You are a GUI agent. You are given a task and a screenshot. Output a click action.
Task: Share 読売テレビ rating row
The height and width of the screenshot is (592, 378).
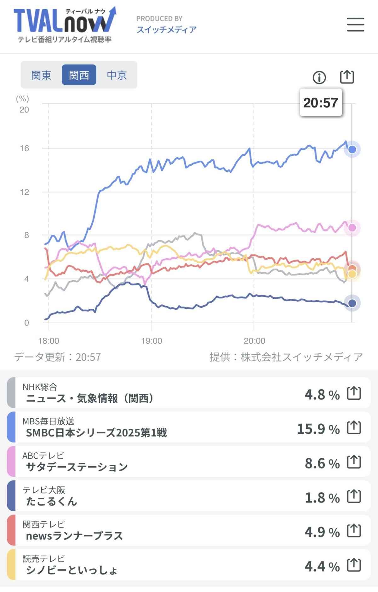(354, 566)
